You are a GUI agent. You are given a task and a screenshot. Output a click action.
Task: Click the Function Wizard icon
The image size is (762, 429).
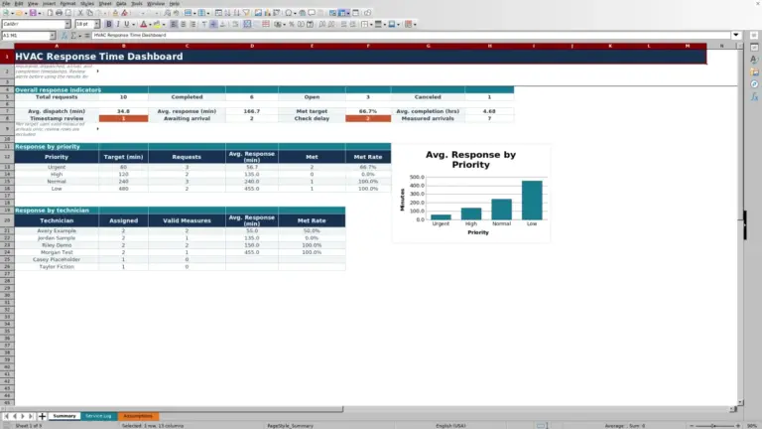[64, 35]
